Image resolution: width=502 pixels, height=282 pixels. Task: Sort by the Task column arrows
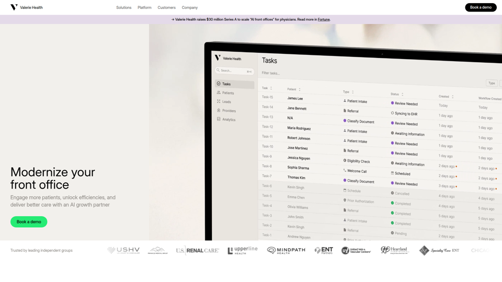271,88
